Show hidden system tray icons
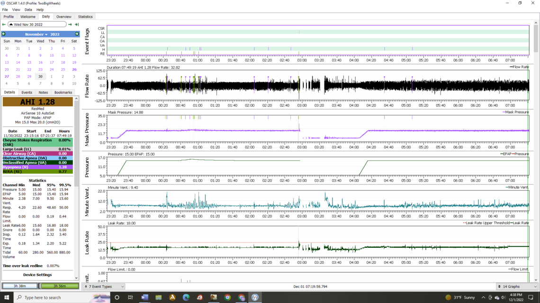Screen dimensions: 540x303 483,297
